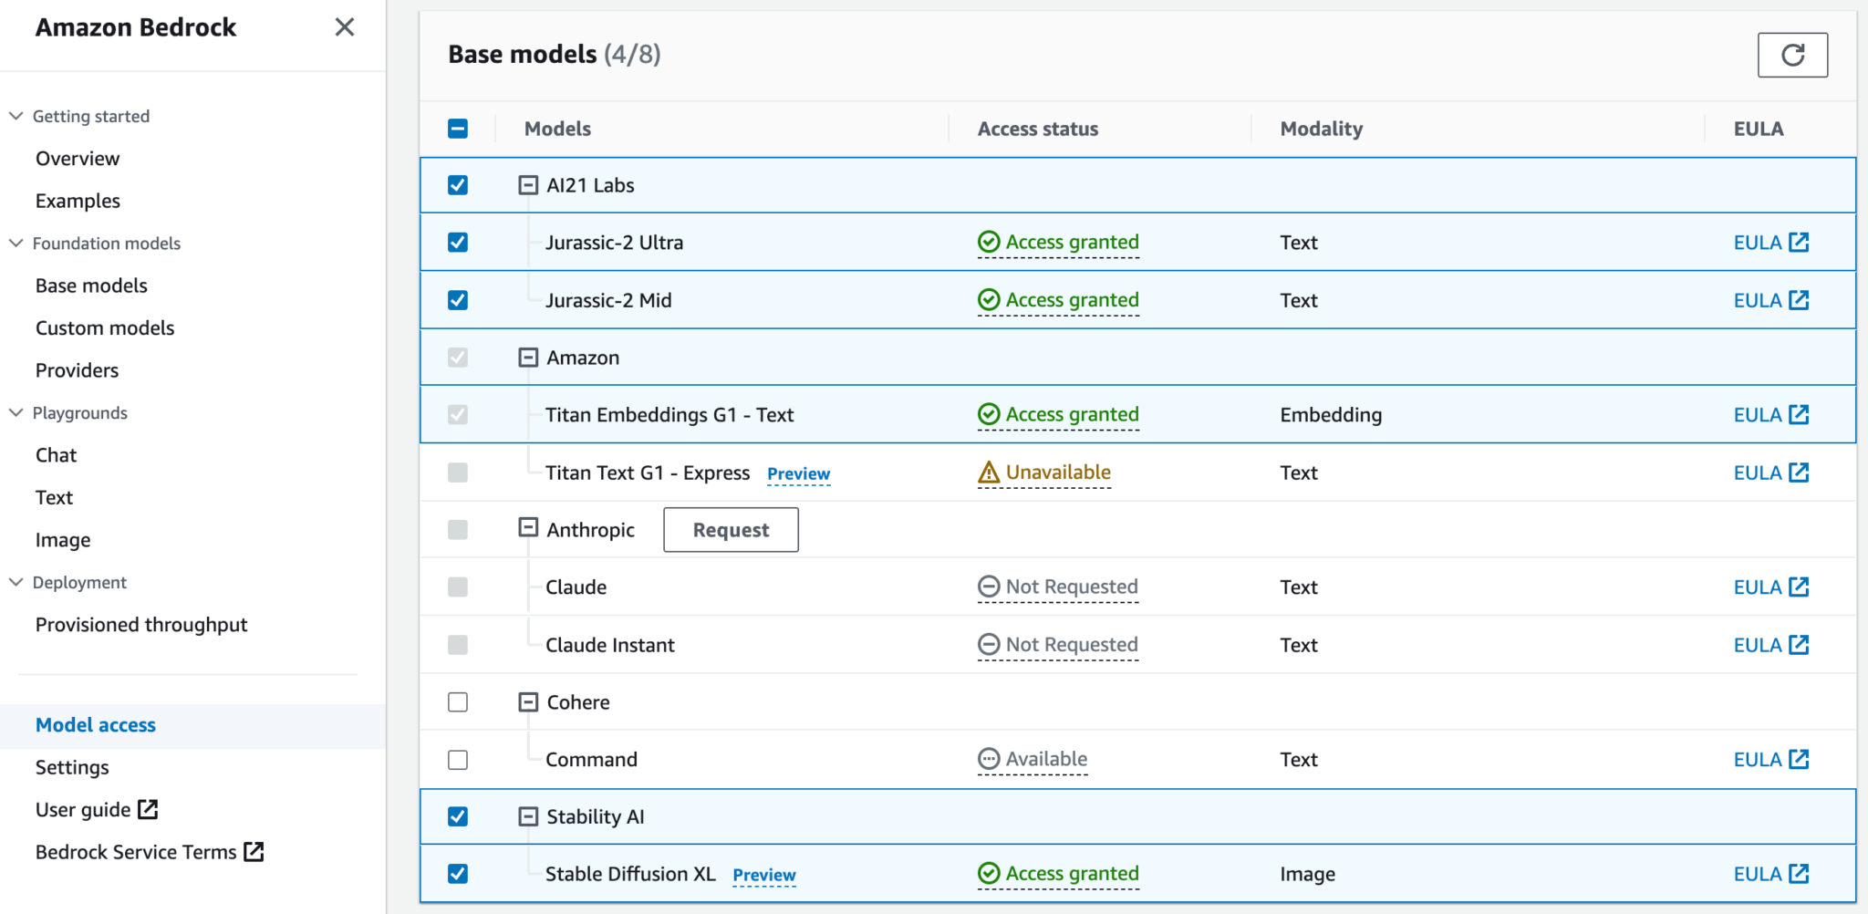Collapse the Foundation models sidebar section
This screenshot has width=1868, height=914.
16,244
